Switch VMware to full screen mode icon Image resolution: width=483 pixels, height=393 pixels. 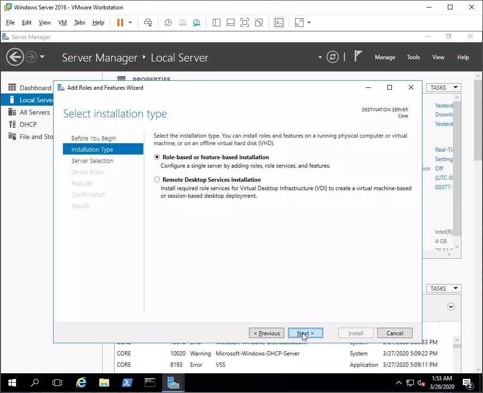[245, 23]
